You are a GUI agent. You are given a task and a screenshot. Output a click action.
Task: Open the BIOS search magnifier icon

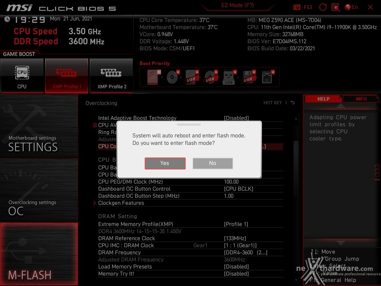click(x=336, y=7)
